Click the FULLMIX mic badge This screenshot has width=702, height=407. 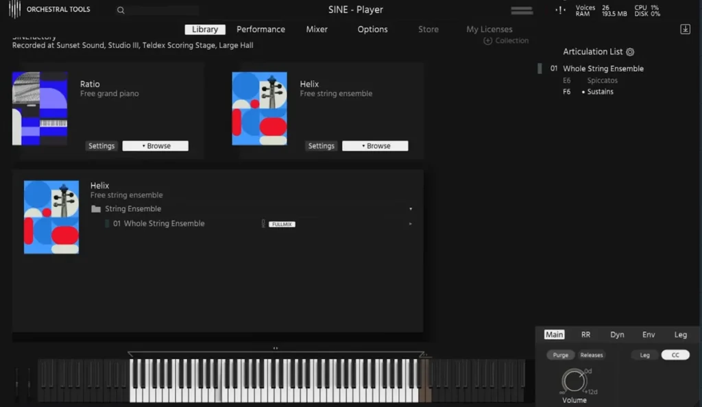pos(282,224)
